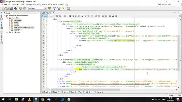
Task: Click the split editor plus icon
Action: click(x=180, y=16)
